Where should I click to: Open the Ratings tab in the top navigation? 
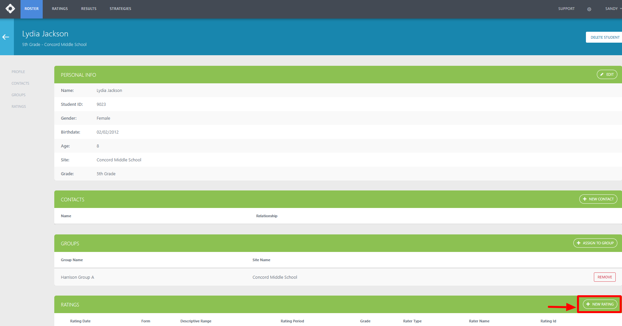tap(60, 9)
